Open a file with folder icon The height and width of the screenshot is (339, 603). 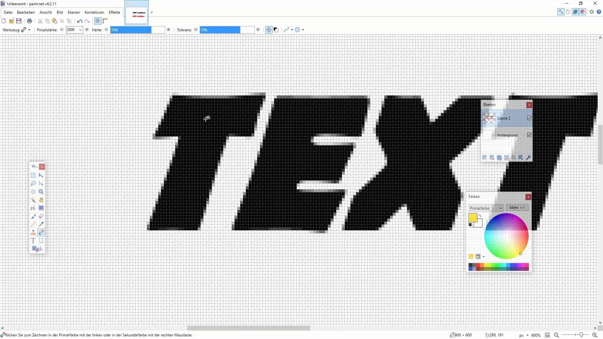pos(11,21)
